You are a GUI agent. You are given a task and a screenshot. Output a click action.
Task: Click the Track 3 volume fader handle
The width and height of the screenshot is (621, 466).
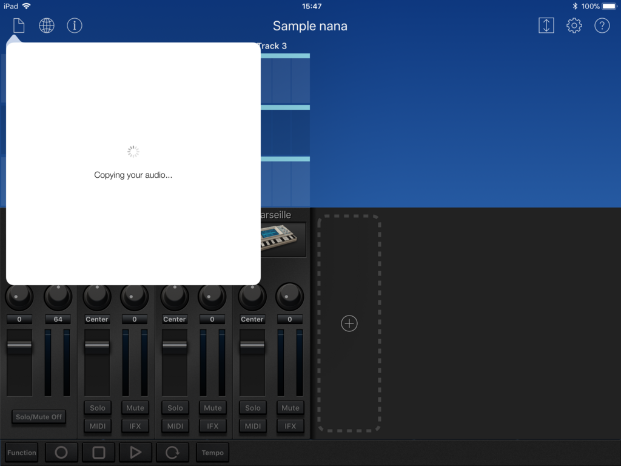(x=252, y=345)
